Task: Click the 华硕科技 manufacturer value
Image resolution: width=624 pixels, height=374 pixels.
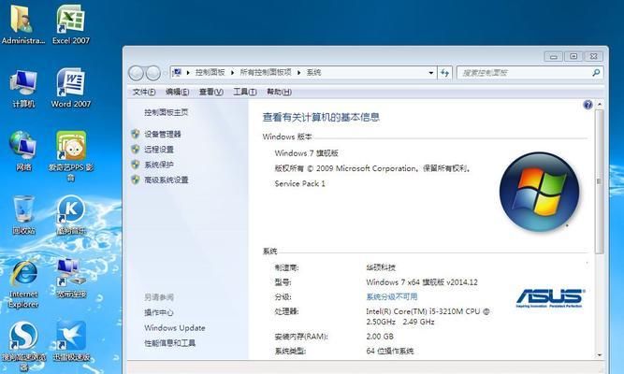Action: (x=381, y=267)
